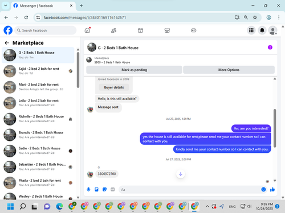Choose a GIF icon
This screenshot has height=213, width=285.
click(x=113, y=189)
